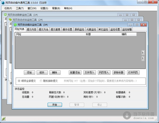Click the globe app icon in title bar

pos(3,3)
